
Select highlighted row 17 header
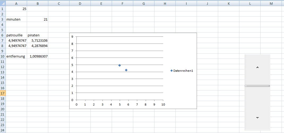[x=3, y=93]
